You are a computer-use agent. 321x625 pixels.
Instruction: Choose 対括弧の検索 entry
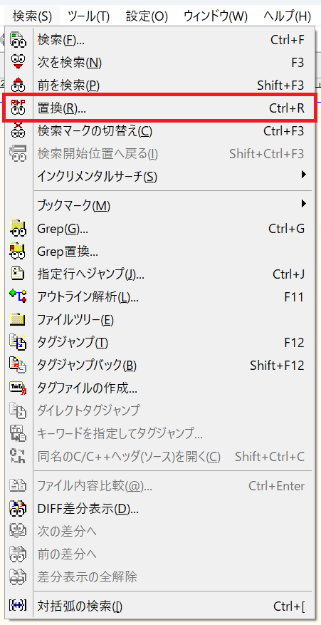pos(161,606)
